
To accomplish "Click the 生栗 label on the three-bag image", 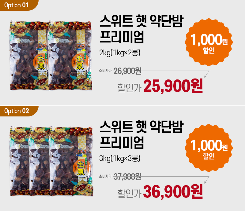I will pos(81,168).
